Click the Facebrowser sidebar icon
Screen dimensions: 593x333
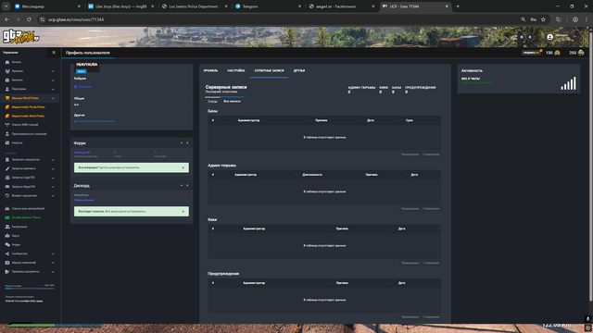point(7,227)
